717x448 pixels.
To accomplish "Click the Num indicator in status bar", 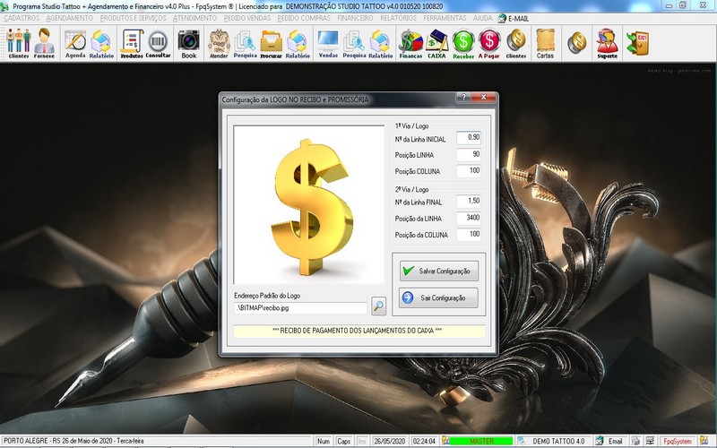I will [324, 441].
